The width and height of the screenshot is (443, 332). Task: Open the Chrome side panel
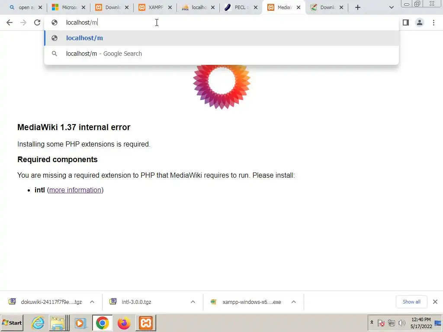pyautogui.click(x=406, y=22)
